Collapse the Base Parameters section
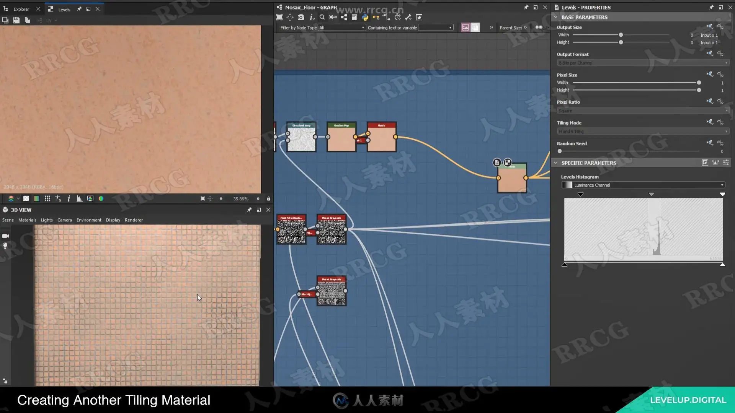The height and width of the screenshot is (413, 735). pos(556,17)
